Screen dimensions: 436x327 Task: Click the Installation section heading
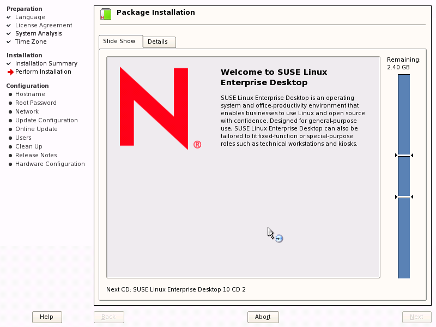pos(25,55)
